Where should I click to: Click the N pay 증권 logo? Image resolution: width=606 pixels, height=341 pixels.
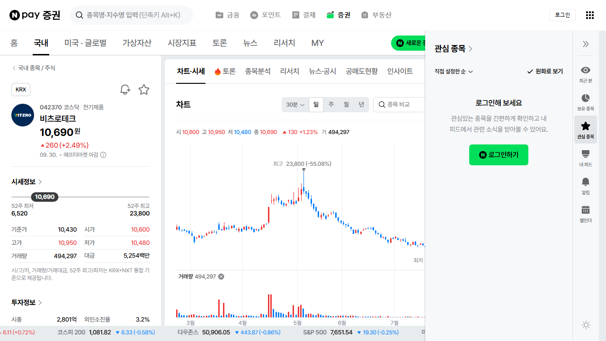[35, 15]
